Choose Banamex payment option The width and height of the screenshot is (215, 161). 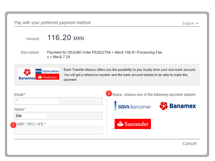(178, 106)
